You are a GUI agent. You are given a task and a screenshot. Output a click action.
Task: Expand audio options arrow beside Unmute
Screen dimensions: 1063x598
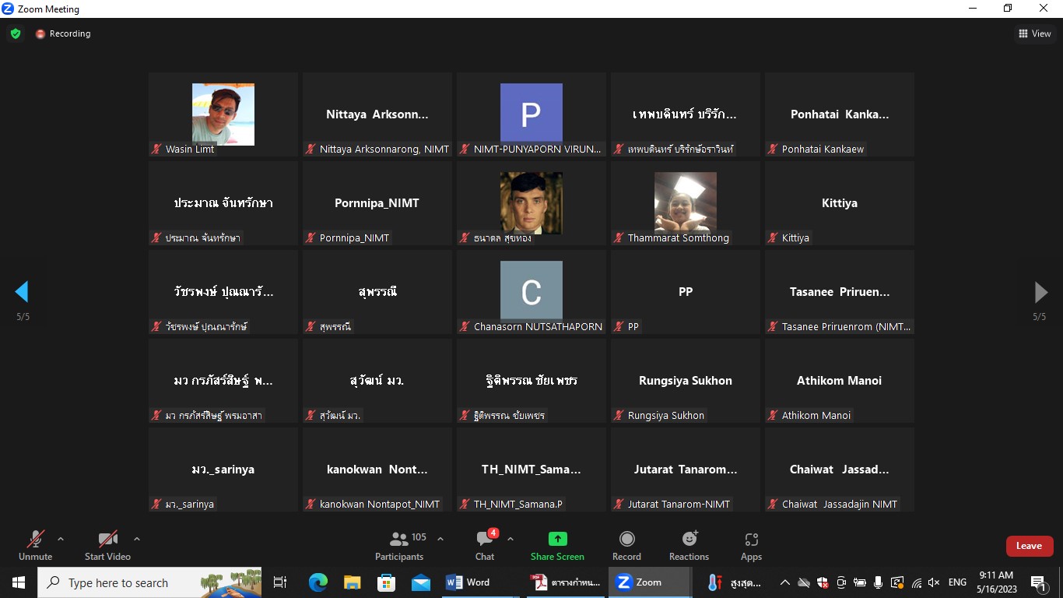(x=61, y=539)
